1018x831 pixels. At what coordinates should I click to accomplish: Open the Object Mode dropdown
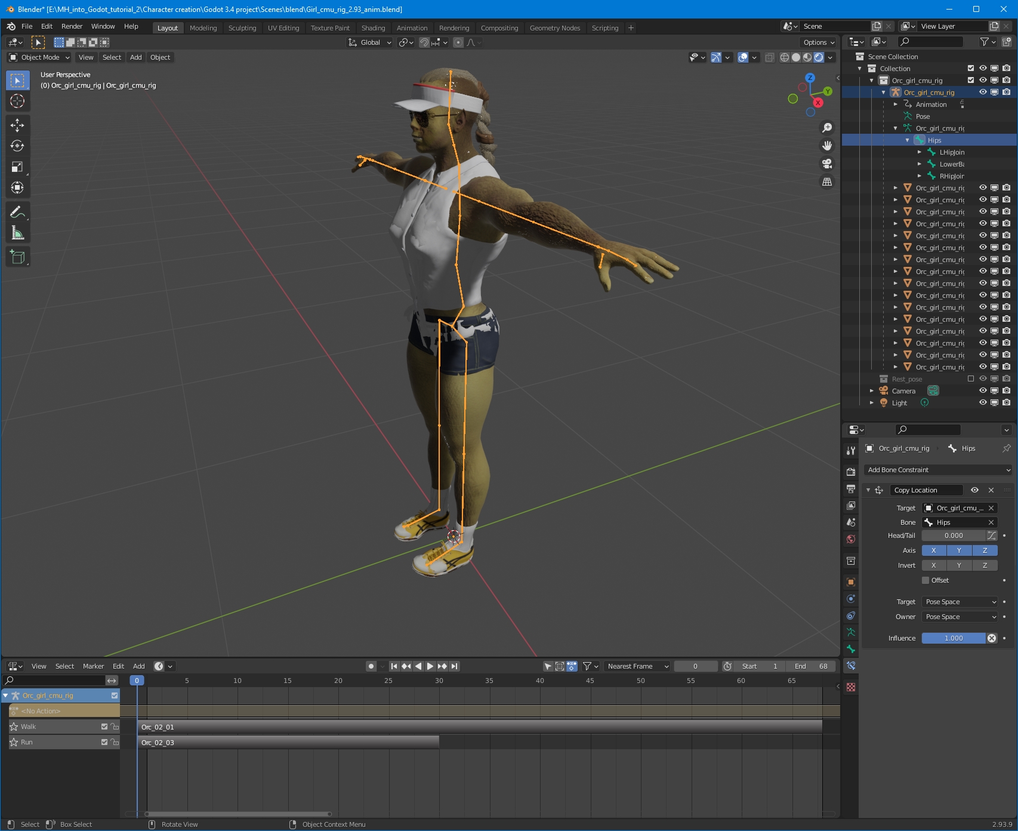coord(39,57)
